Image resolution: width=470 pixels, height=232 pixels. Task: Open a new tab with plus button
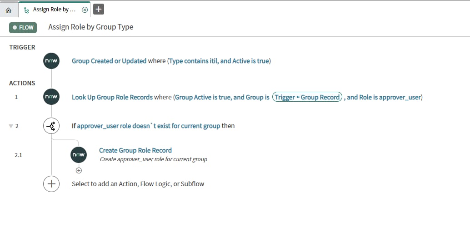point(99,9)
